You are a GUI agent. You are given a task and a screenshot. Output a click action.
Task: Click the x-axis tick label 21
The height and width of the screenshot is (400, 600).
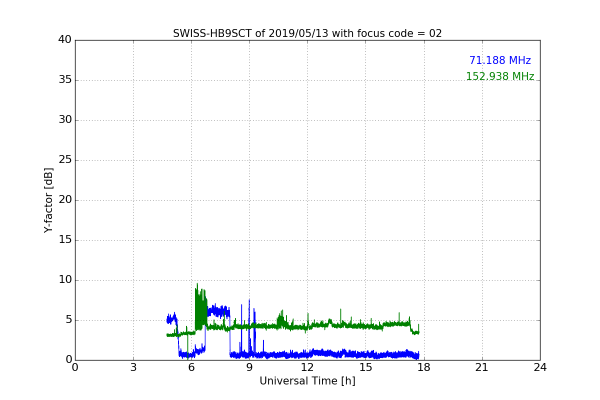click(482, 367)
